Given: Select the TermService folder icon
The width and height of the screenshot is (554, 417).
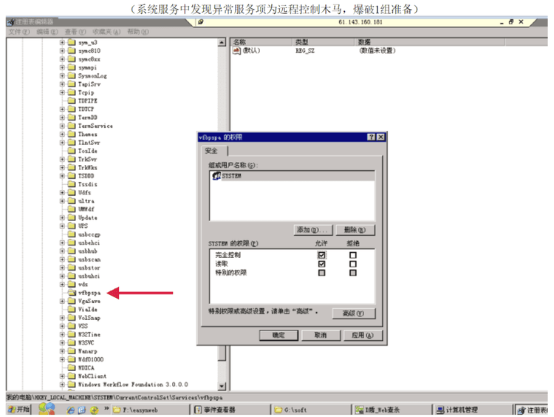Looking at the screenshot, I should pos(72,126).
